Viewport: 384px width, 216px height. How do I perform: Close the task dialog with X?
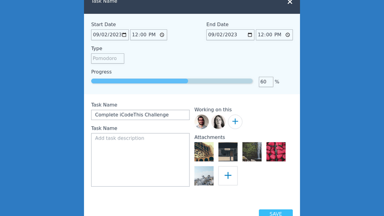(290, 2)
